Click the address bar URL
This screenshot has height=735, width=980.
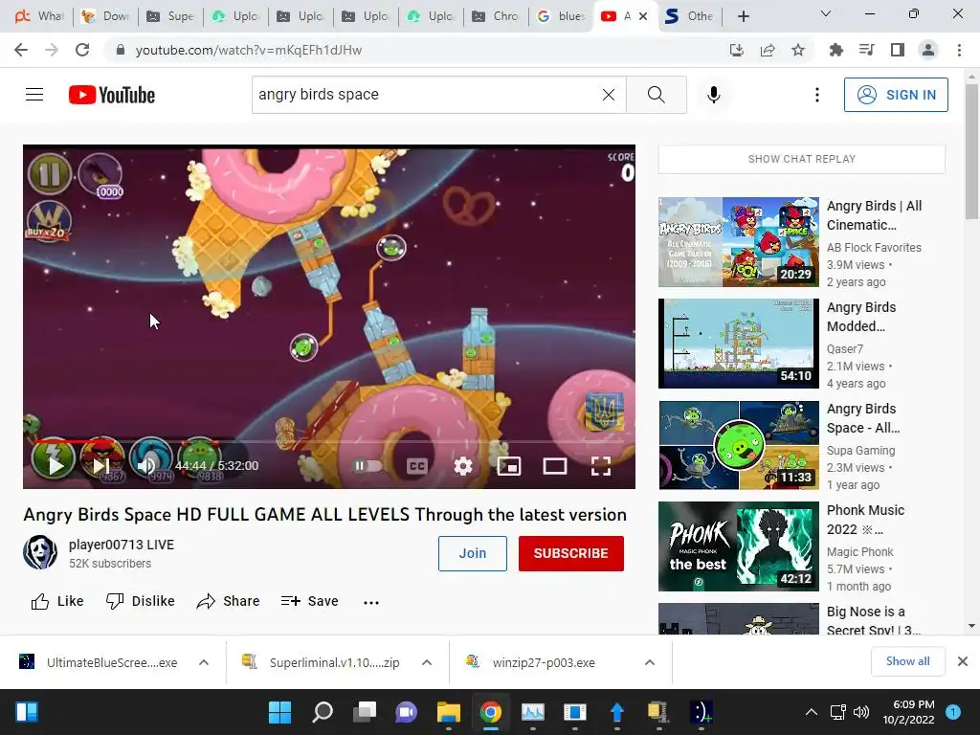tap(248, 50)
